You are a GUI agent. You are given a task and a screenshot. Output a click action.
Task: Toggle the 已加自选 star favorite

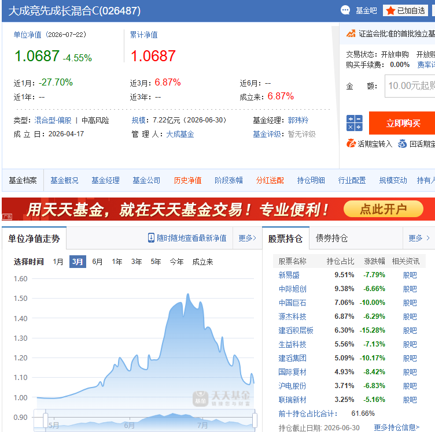(x=390, y=11)
